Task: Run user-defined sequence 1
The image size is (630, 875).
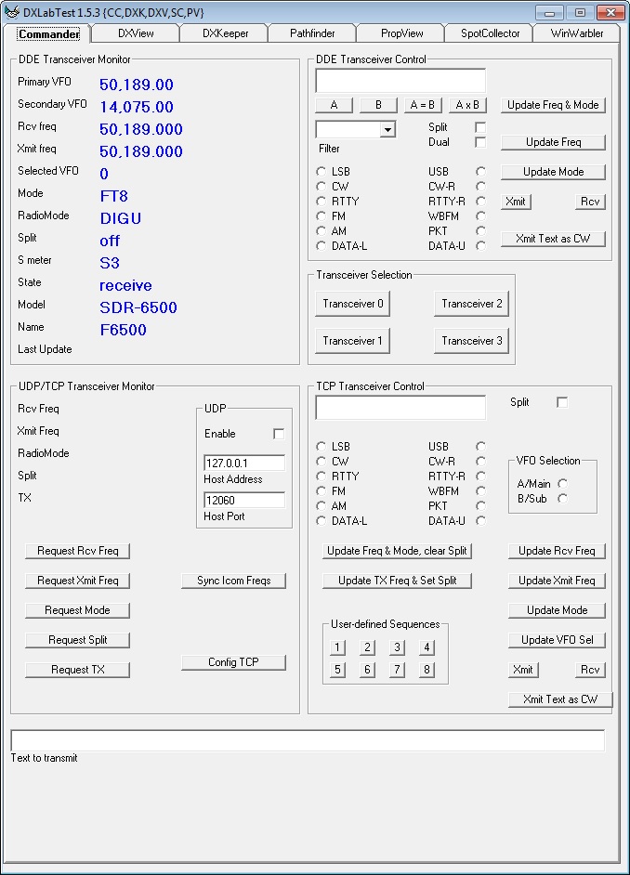Action: click(x=337, y=647)
